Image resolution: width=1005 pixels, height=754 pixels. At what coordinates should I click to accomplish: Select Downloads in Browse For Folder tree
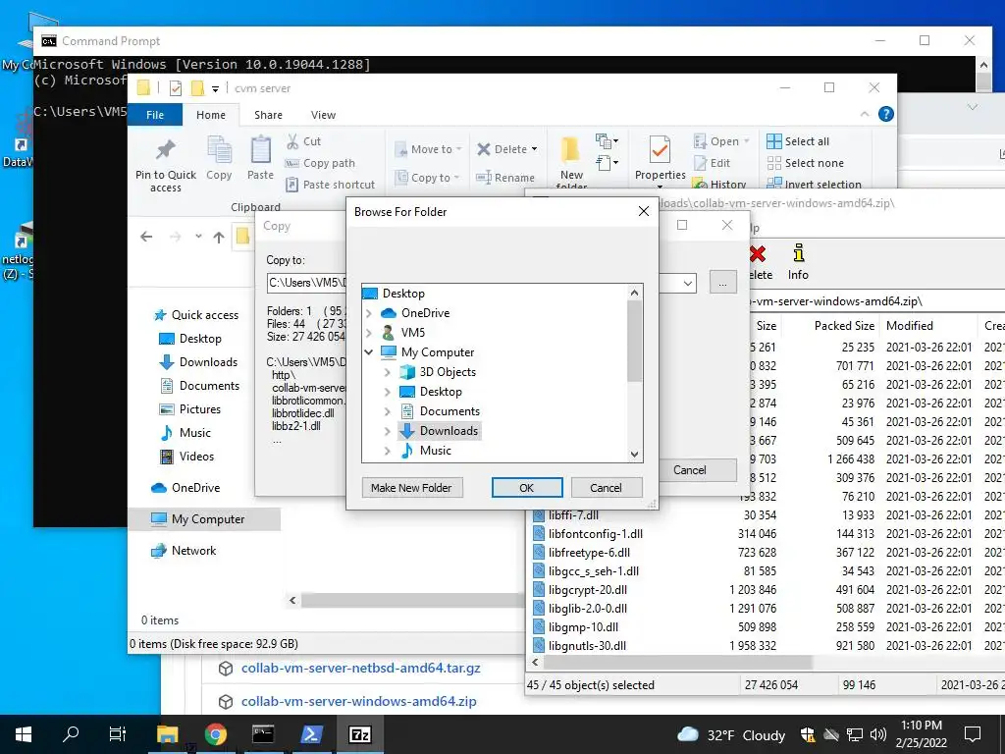(441, 431)
